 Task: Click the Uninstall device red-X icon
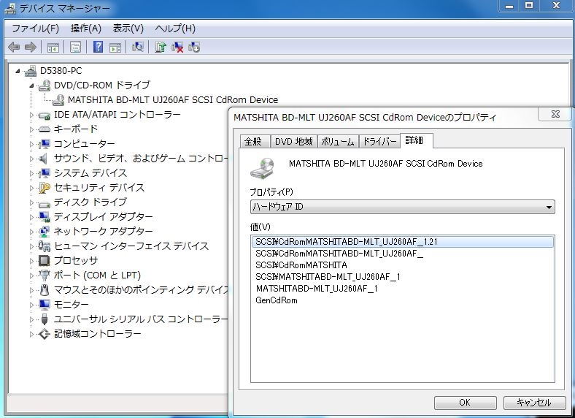[x=177, y=47]
